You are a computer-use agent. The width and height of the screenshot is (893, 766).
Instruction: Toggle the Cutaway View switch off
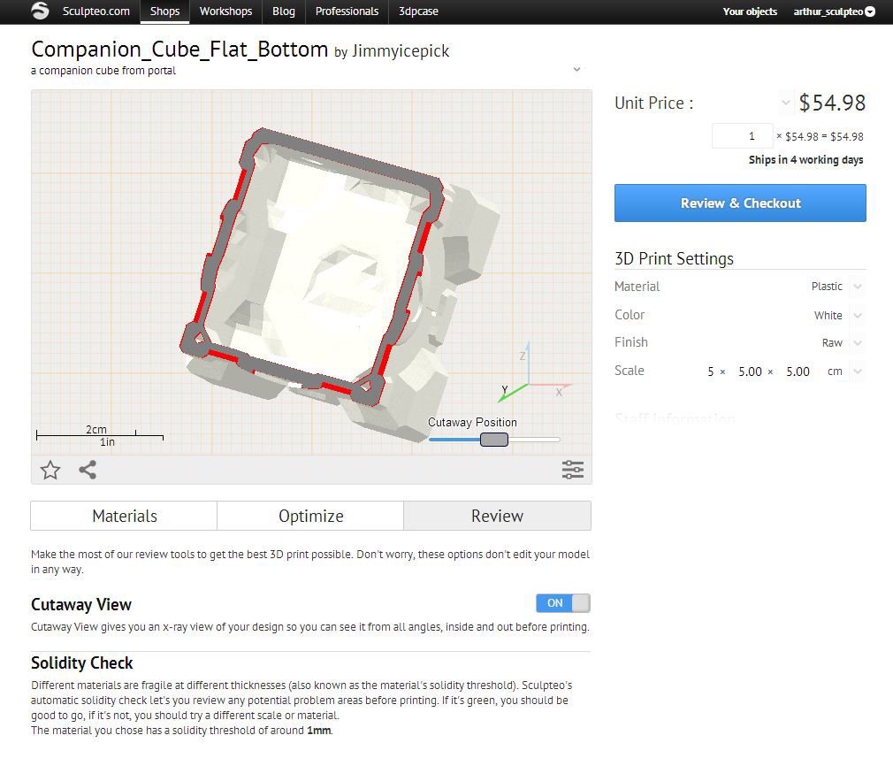point(563,603)
